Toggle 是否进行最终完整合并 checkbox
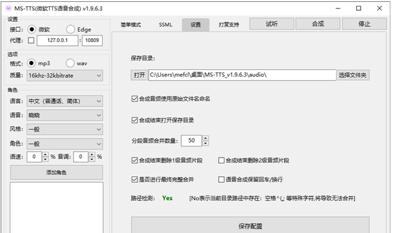 click(163, 179)
